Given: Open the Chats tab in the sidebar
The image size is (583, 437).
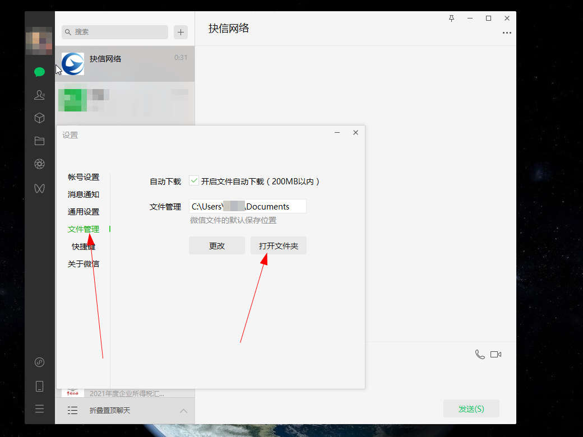Looking at the screenshot, I should click(39, 72).
